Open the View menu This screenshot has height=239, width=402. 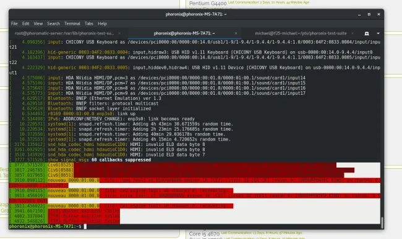point(38,23)
